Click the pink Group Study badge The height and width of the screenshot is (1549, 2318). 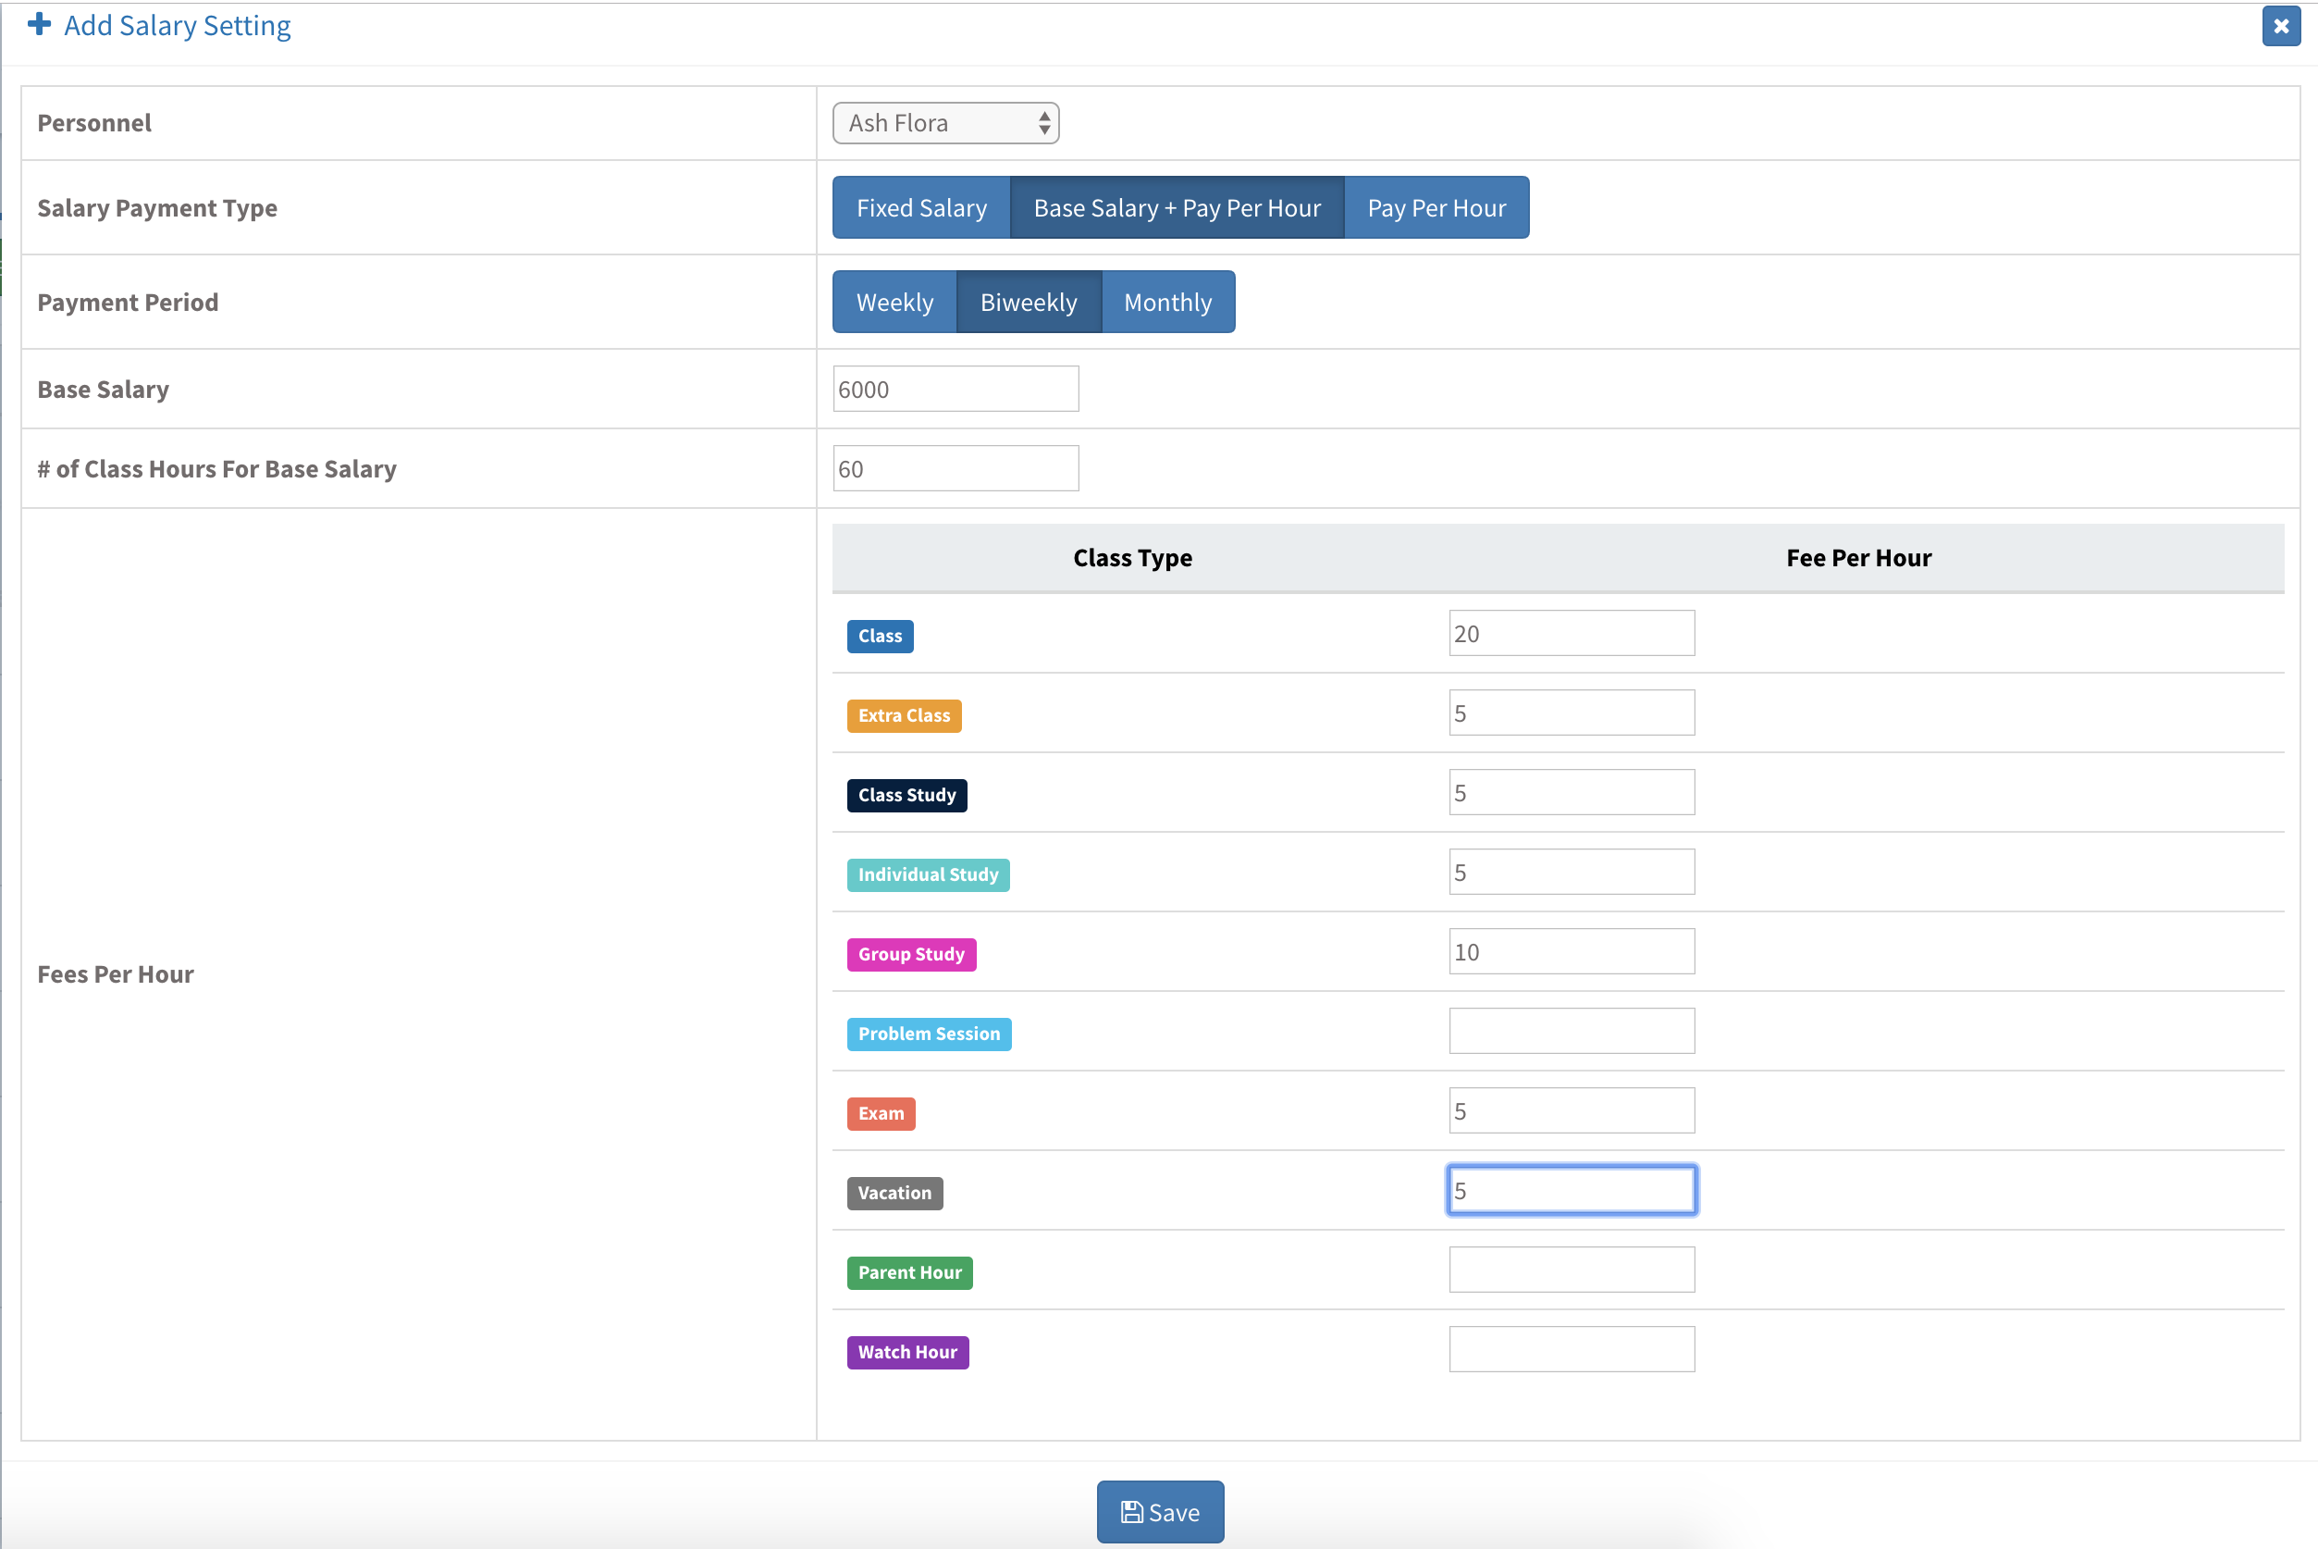910,954
